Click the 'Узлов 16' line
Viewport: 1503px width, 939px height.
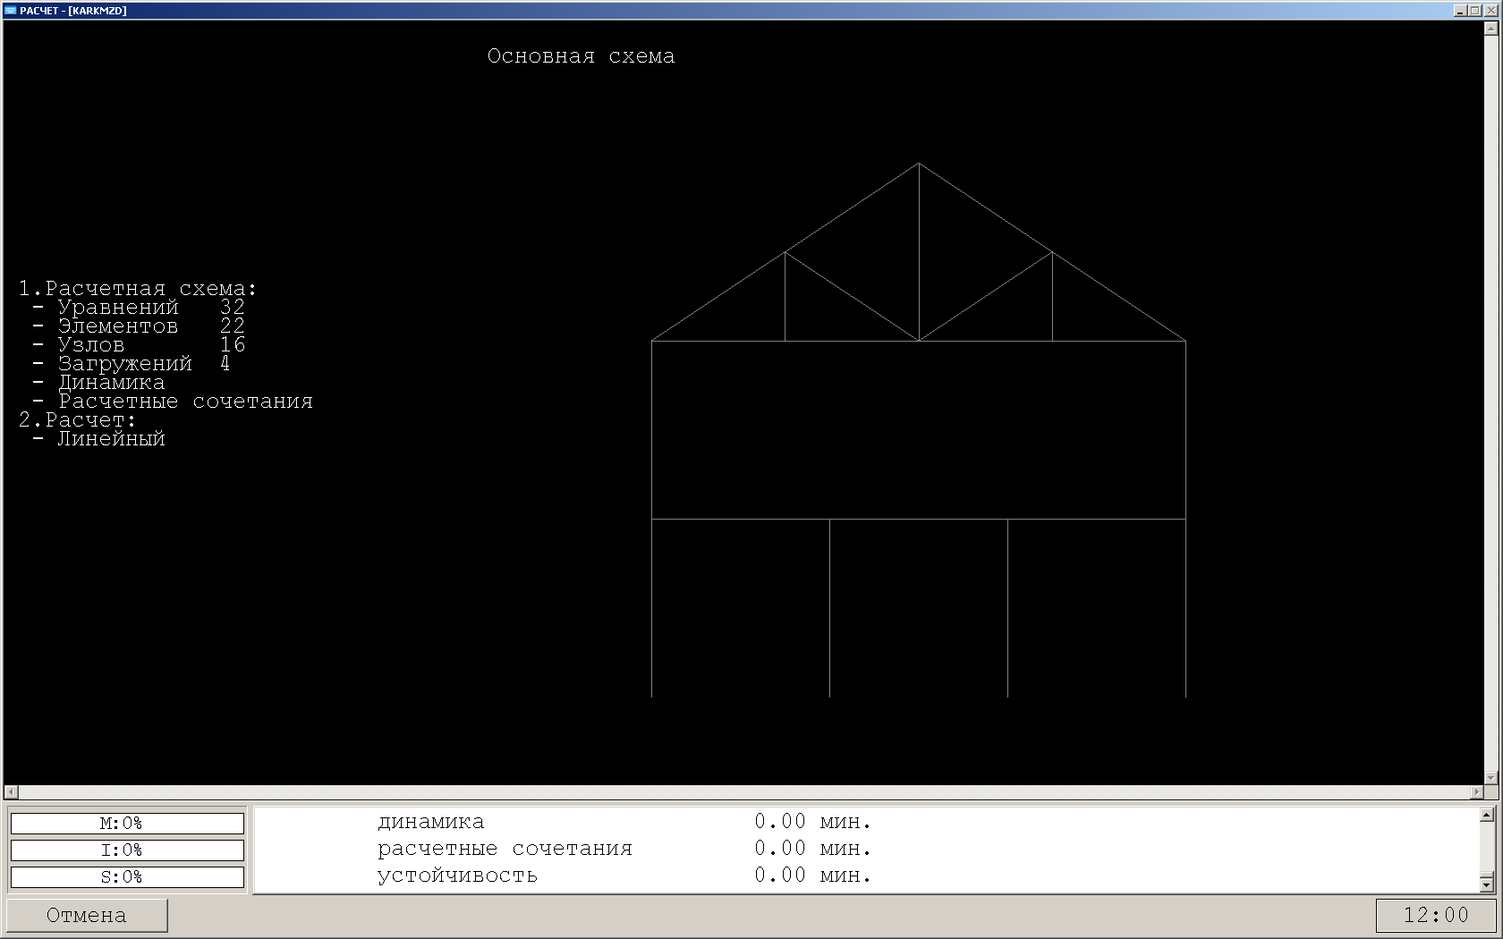[x=138, y=345]
